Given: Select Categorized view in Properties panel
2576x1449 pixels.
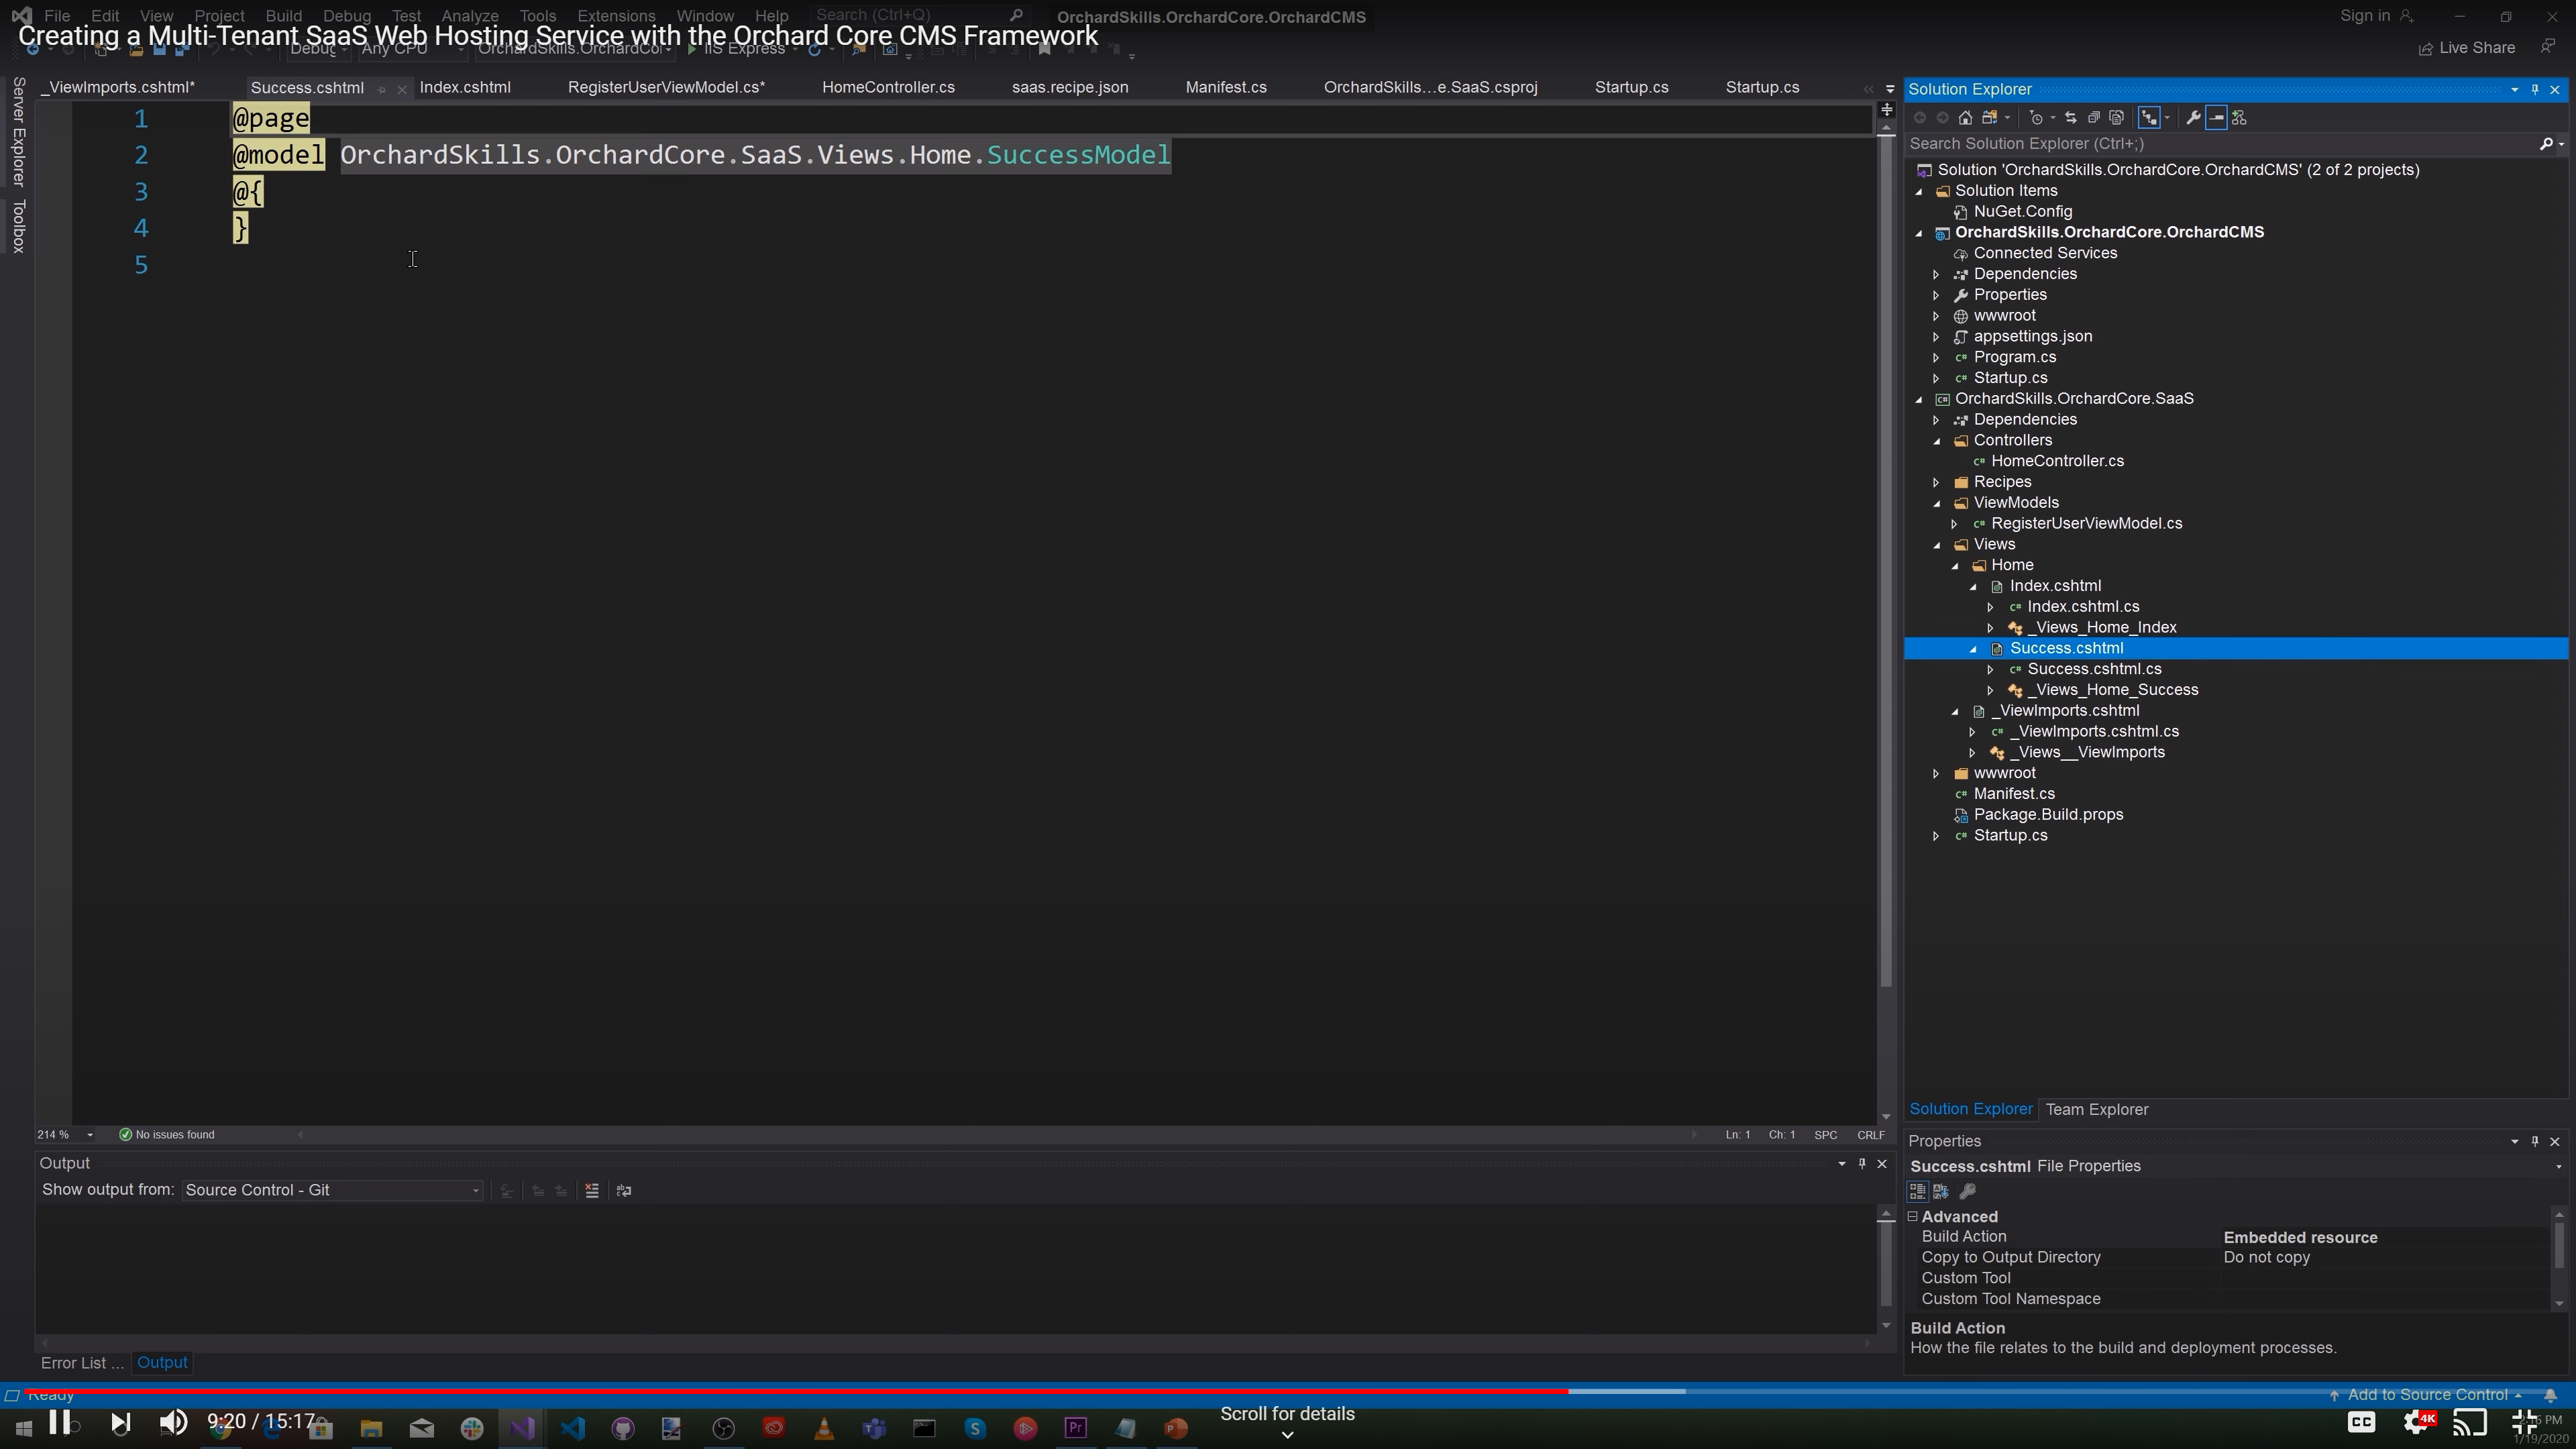Looking at the screenshot, I should (x=1917, y=1191).
